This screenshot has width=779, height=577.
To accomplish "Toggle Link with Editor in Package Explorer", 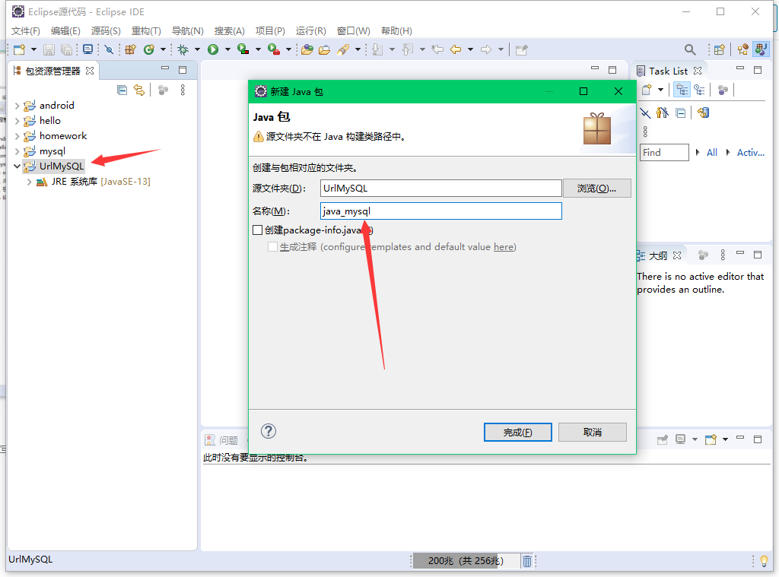I will (x=139, y=90).
